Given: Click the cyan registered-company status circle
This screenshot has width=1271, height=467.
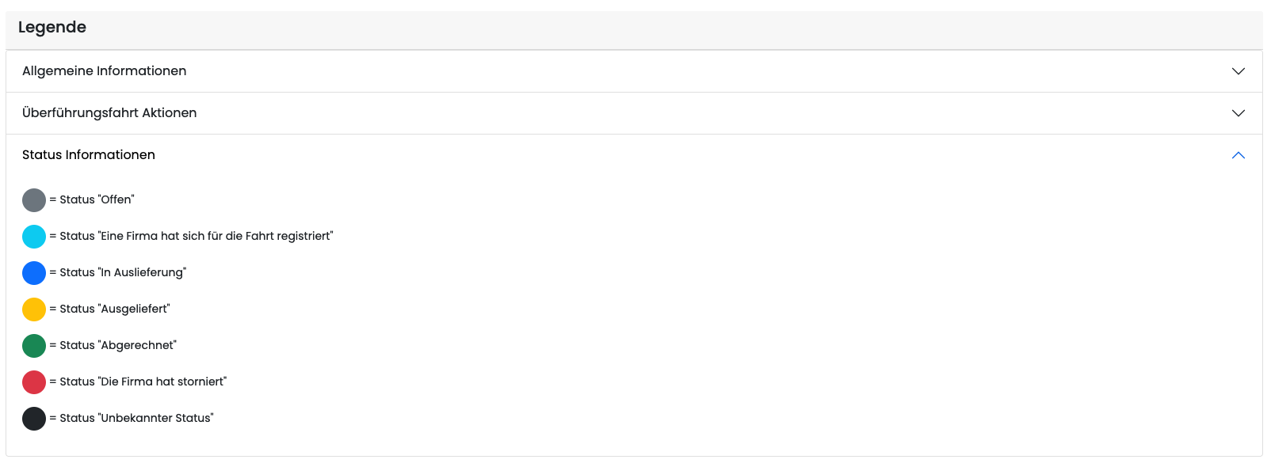Looking at the screenshot, I should pos(34,237).
